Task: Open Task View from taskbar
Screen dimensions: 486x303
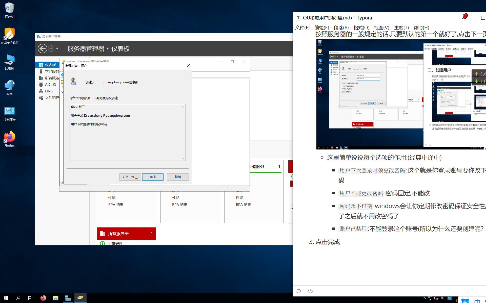Action: (30, 298)
